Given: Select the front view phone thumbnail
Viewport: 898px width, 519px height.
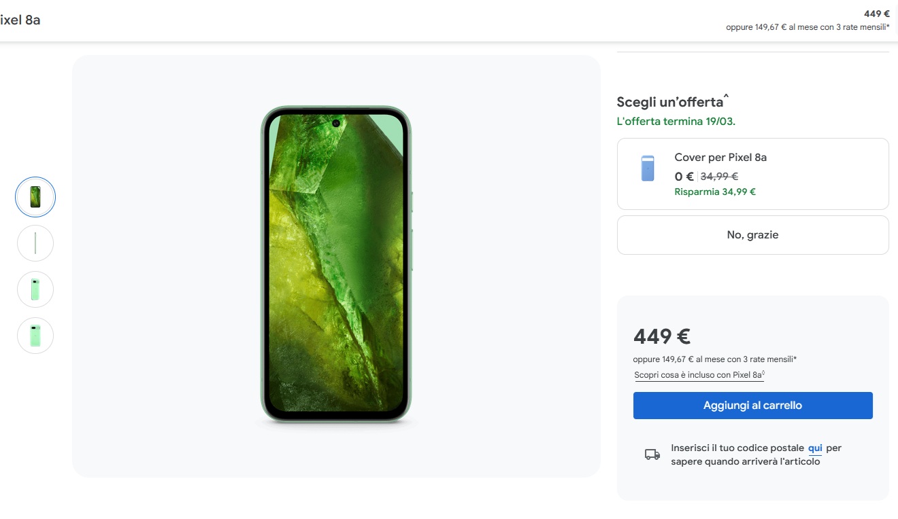Looking at the screenshot, I should tap(35, 197).
